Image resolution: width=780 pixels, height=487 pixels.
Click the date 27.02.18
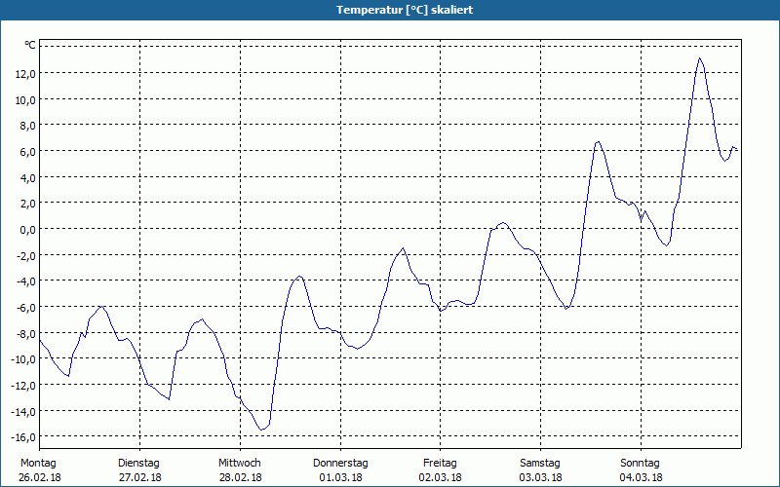coord(140,477)
